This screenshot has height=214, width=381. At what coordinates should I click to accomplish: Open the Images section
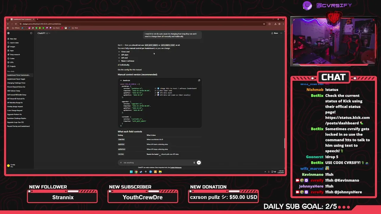(x=11, y=47)
